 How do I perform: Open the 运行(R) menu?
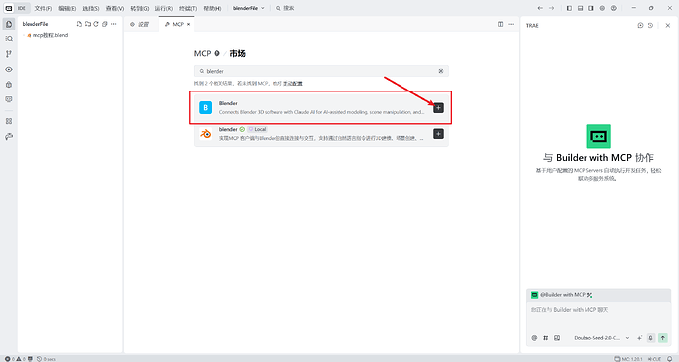164,8
